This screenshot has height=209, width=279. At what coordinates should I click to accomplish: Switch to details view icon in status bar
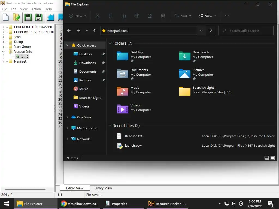tap(266, 158)
